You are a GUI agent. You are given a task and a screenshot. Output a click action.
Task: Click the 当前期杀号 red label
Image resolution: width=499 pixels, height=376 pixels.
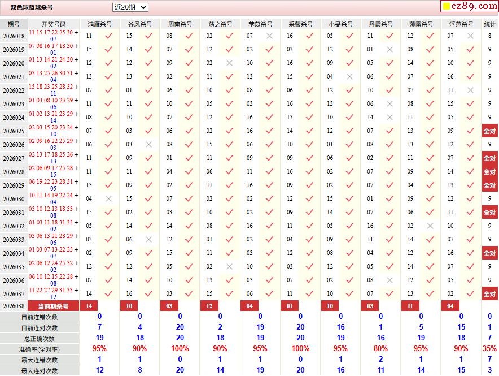pos(54,306)
